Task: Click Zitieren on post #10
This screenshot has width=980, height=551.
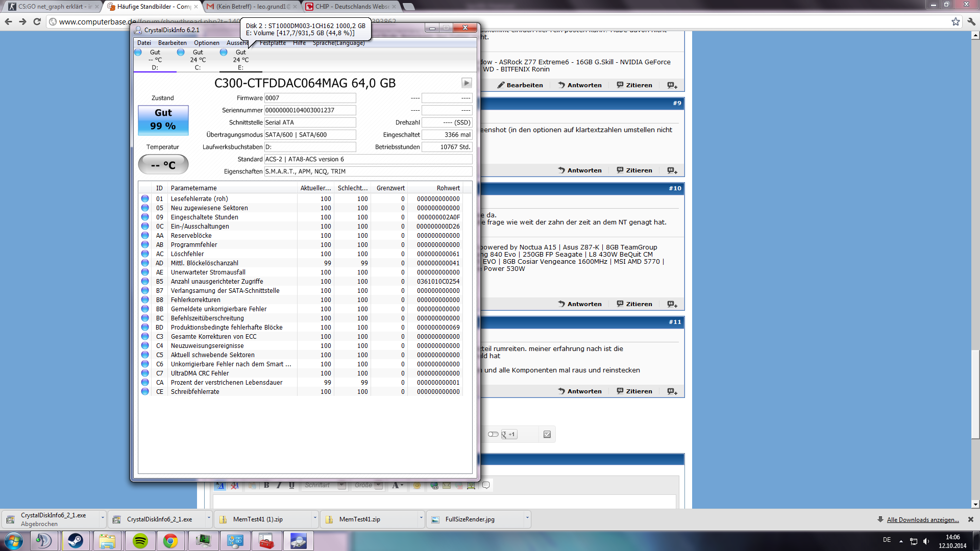Action: [x=634, y=304]
